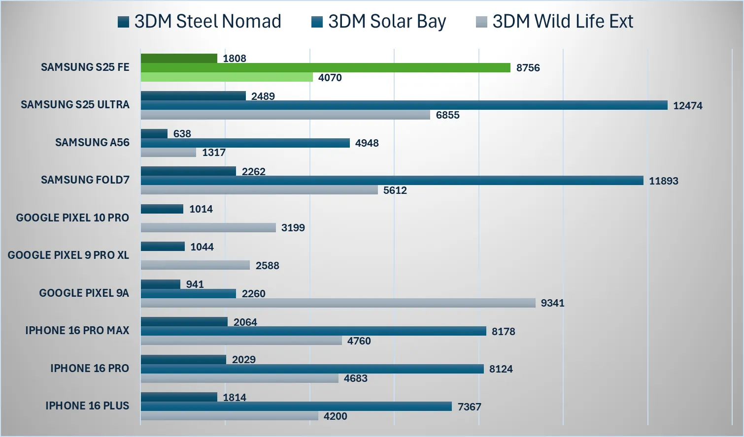Click the iPhone 16 Pro bar labeled 2029
The width and height of the screenshot is (744, 437).
point(183,359)
